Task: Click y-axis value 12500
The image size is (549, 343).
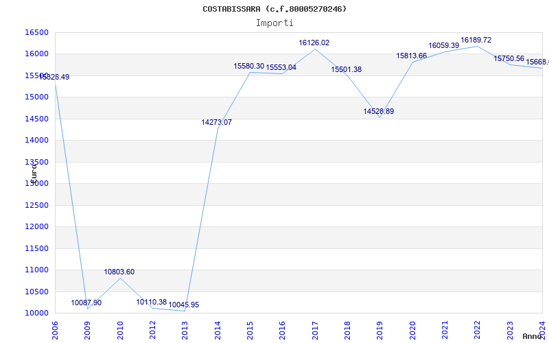Action: (x=36, y=205)
